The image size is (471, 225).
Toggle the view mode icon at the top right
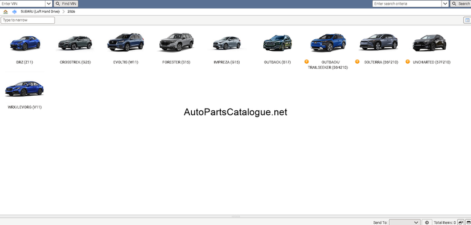pyautogui.click(x=467, y=20)
